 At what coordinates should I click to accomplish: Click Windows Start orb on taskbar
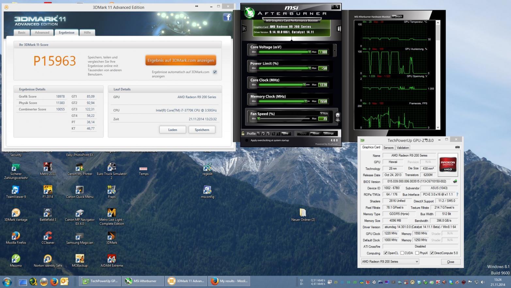point(7,281)
